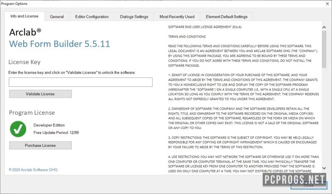Click the License Key heading
This screenshot has width=332, height=194.
click(24, 62)
